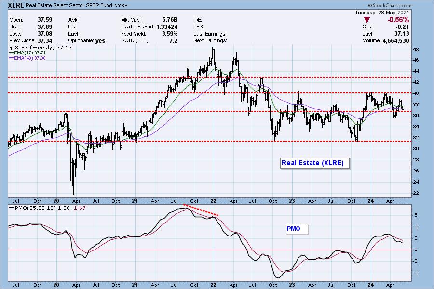Click the Real Estate (XLRE) annotation box
This screenshot has height=289, width=434.
pos(315,163)
